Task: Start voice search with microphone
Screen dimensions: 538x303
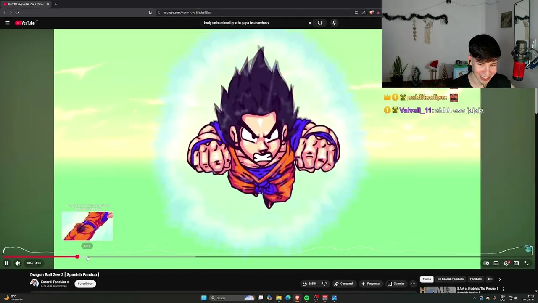Action: tap(334, 23)
